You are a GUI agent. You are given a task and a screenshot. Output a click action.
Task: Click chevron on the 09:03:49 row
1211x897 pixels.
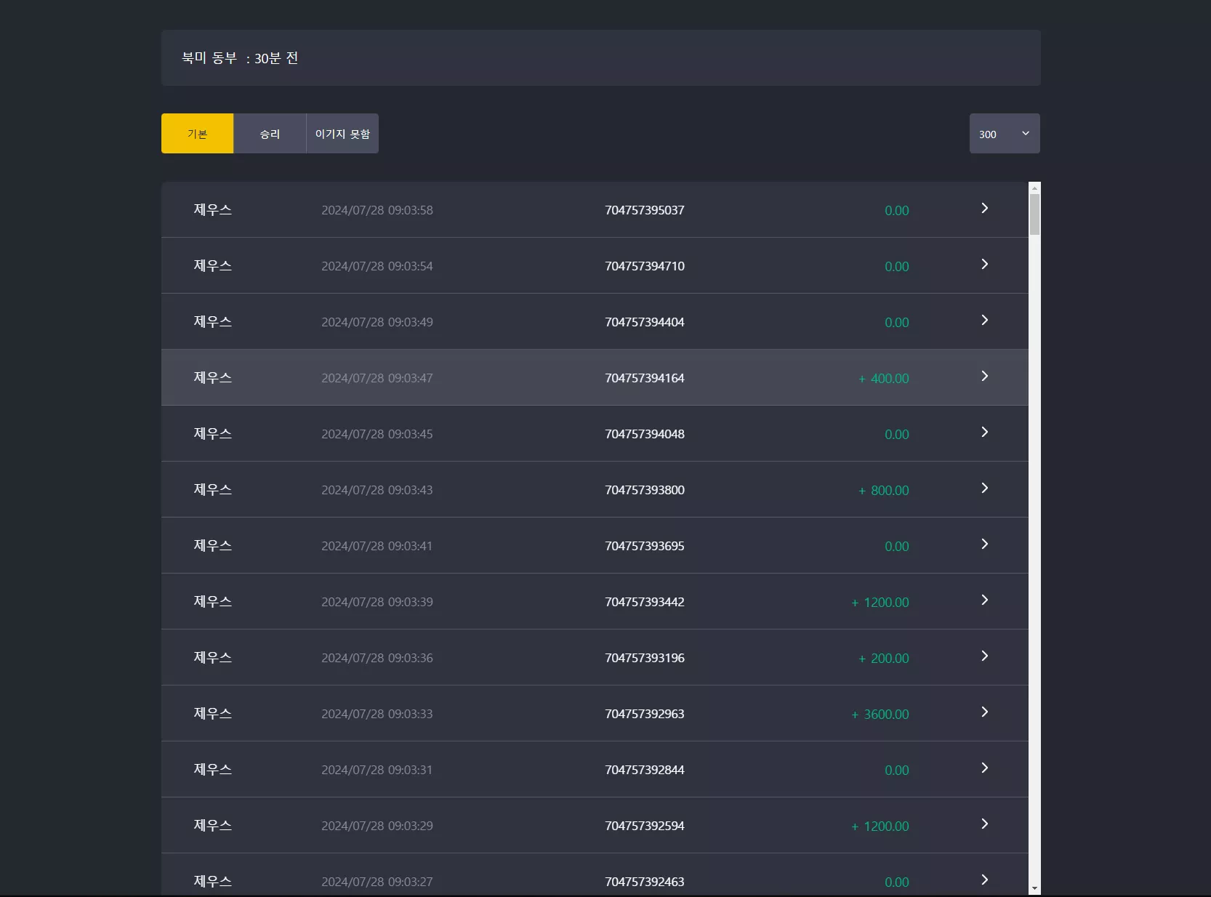984,321
